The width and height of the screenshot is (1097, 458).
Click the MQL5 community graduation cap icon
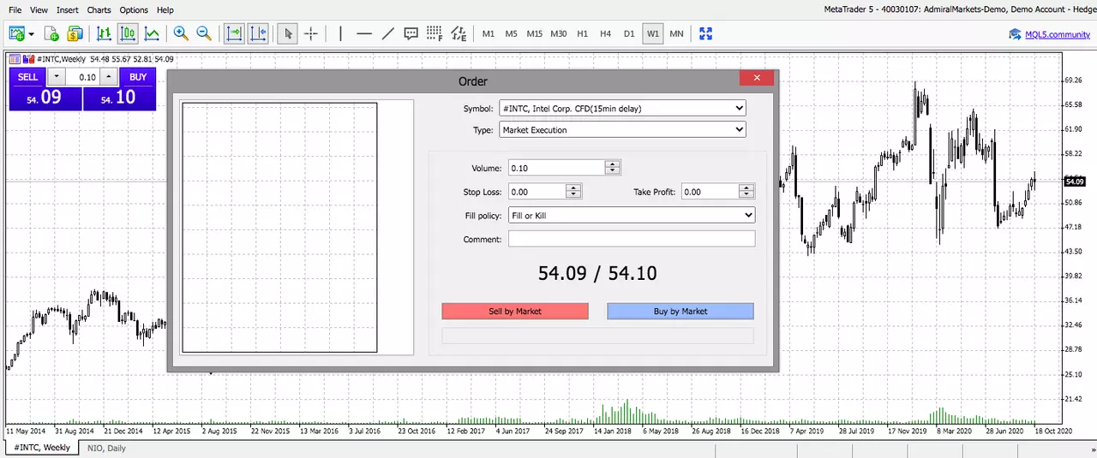[x=1016, y=34]
